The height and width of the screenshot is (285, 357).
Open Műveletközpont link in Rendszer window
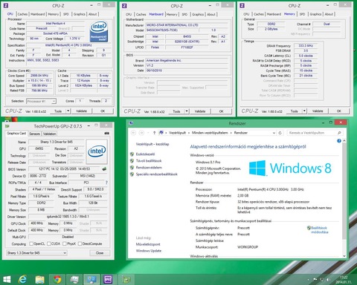pos(148,244)
